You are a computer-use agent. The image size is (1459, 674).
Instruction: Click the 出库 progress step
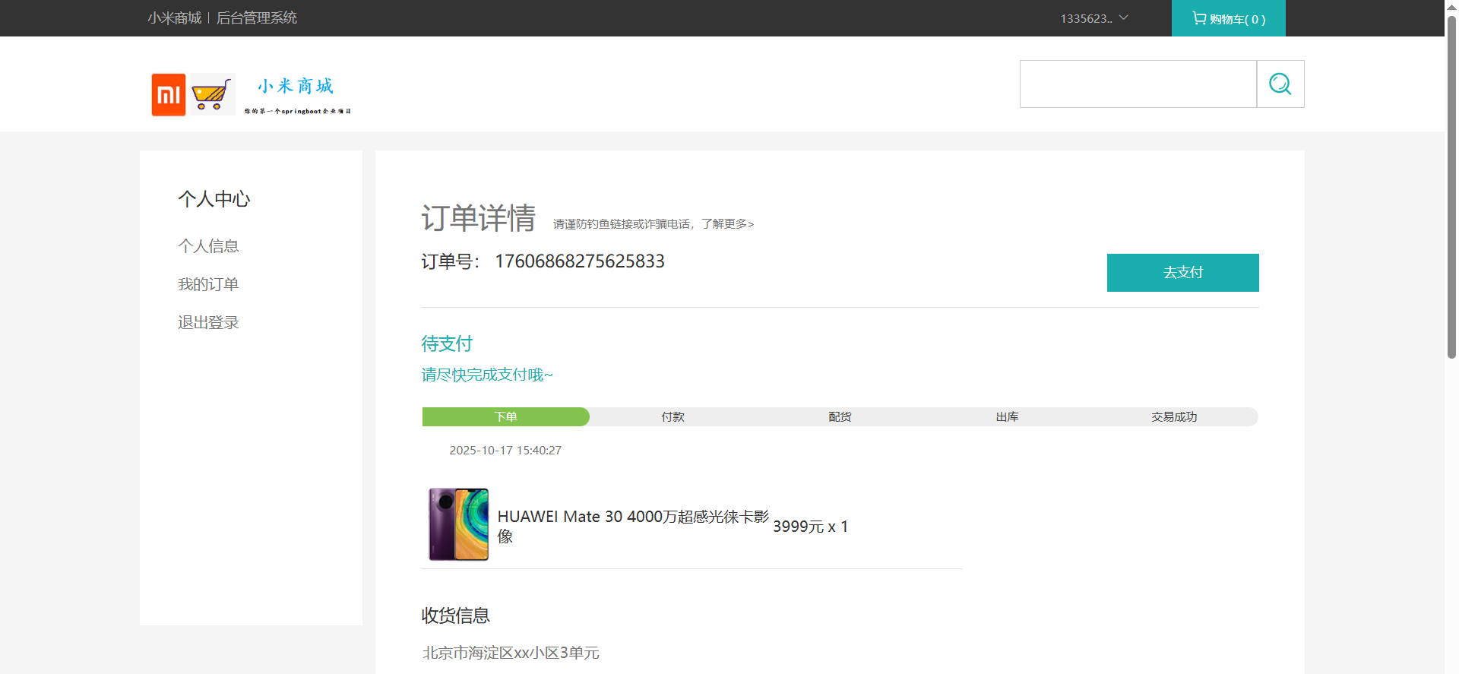point(1007,416)
